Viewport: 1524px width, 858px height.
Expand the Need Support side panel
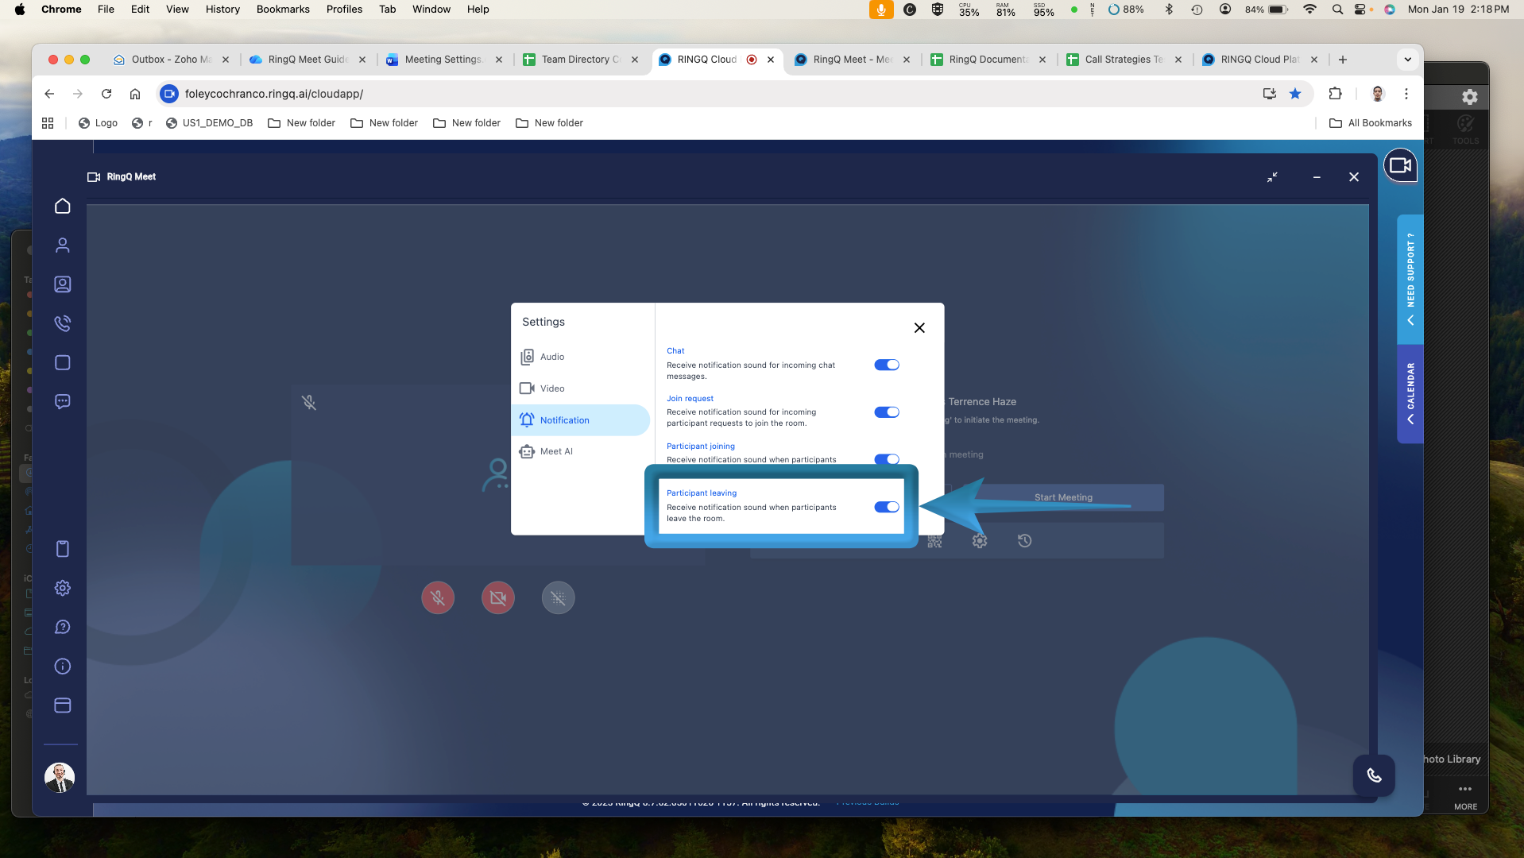[x=1410, y=279]
